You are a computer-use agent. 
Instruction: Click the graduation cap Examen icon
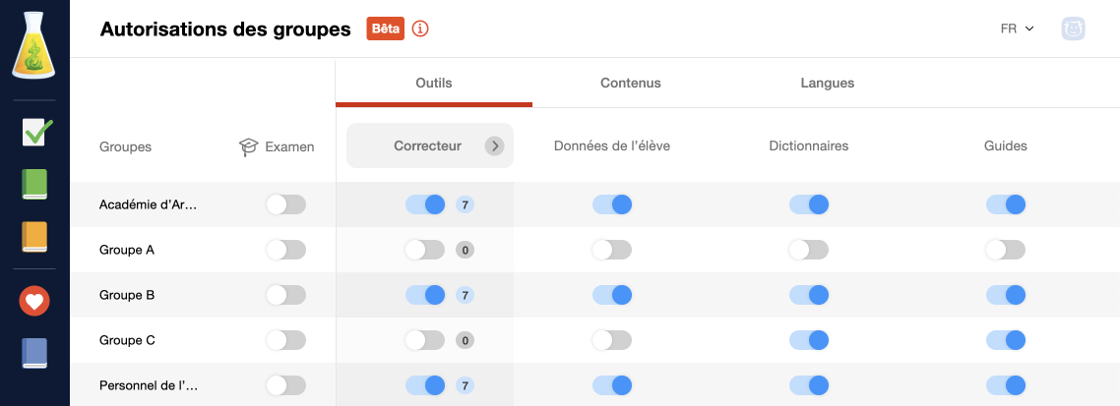point(248,147)
